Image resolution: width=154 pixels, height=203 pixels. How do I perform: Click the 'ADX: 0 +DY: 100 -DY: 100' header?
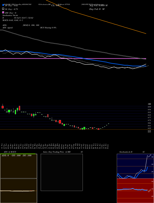(x=16, y=156)
